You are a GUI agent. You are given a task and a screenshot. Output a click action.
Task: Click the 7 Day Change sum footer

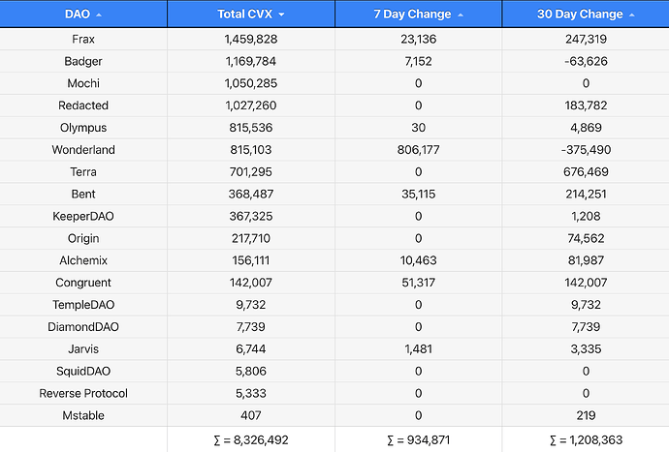coord(418,438)
